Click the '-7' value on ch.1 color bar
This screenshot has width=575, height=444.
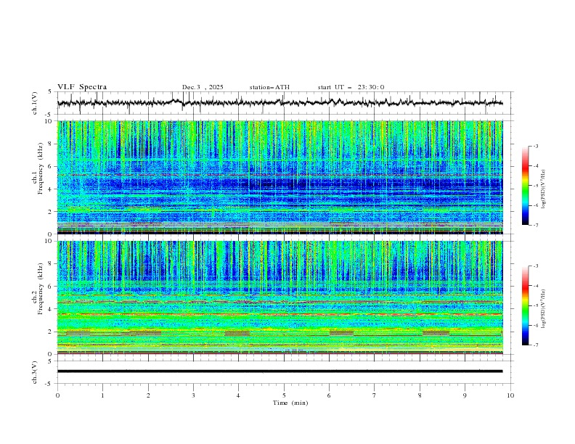pos(536,225)
